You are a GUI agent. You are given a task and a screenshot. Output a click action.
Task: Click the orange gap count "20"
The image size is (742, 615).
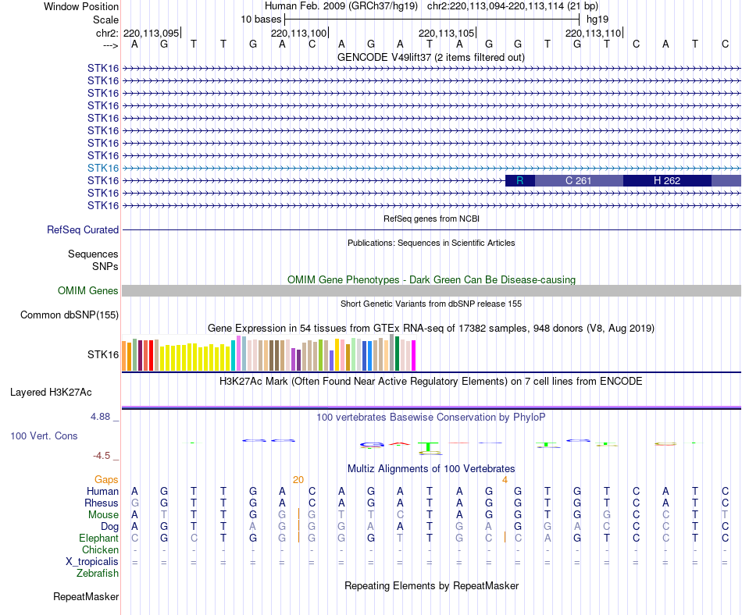pos(298,480)
